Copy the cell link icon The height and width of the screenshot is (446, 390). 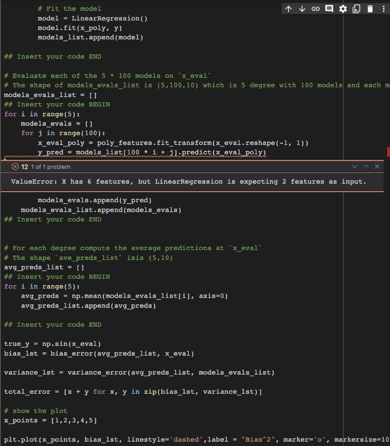tap(315, 8)
